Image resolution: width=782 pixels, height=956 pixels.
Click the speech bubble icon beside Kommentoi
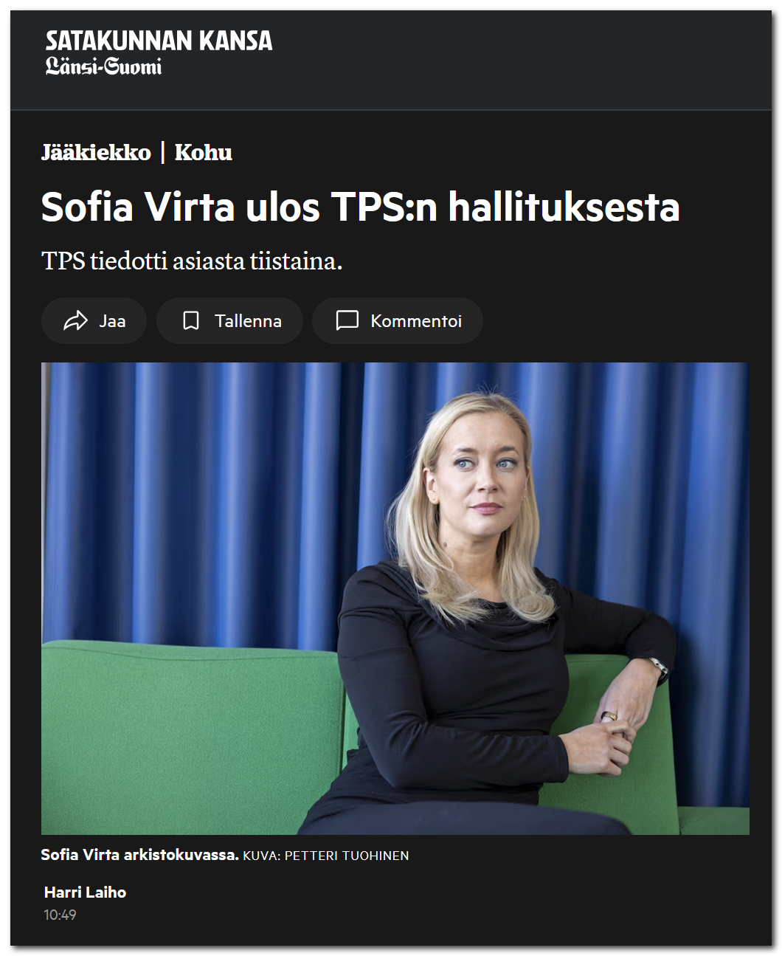click(347, 320)
